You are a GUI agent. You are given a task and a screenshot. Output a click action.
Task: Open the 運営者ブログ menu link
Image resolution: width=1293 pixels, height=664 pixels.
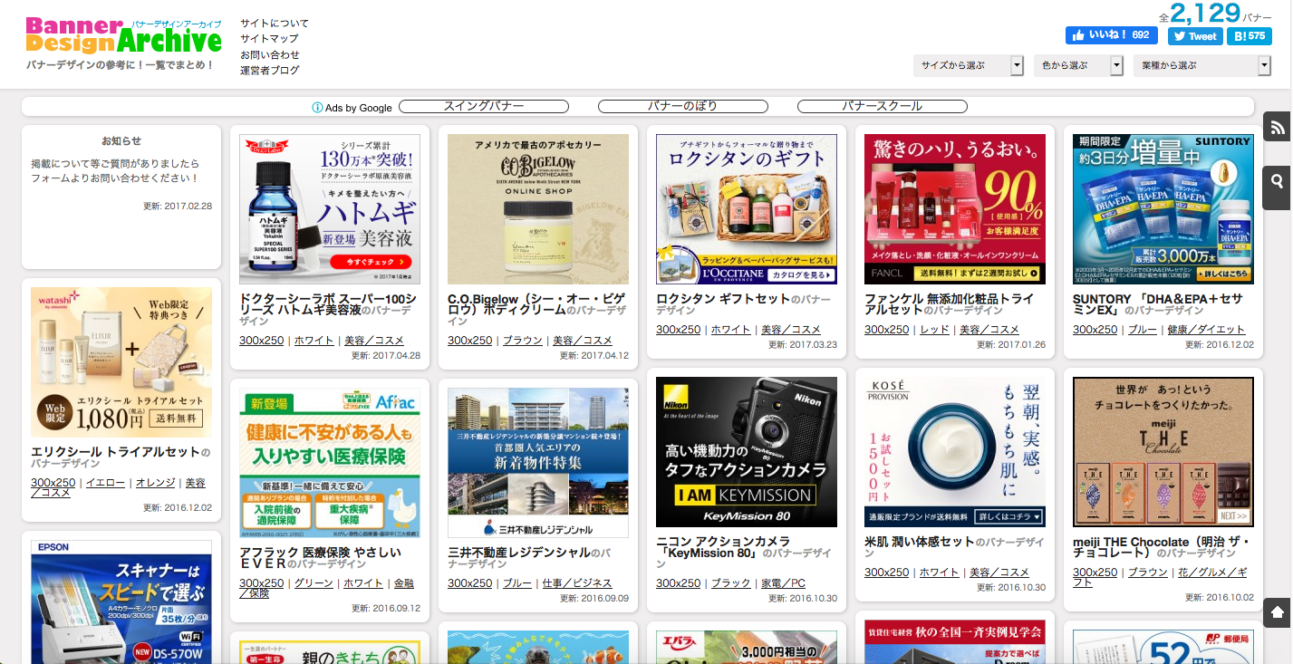pyautogui.click(x=270, y=70)
